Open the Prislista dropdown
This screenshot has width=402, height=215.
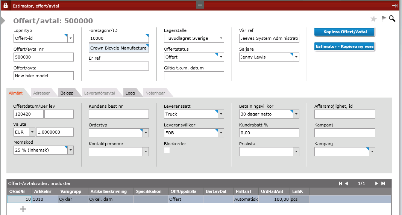pos(296,152)
